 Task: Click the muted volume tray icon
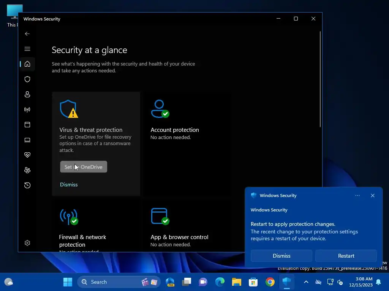pyautogui.click(x=340, y=282)
